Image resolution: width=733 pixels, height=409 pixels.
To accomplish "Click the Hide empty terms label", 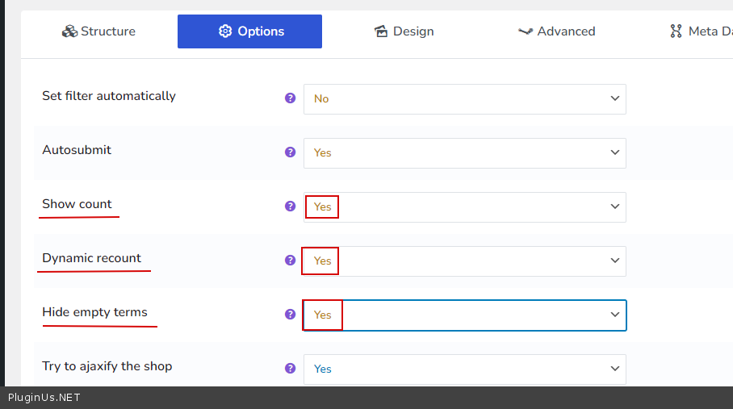I will (94, 312).
